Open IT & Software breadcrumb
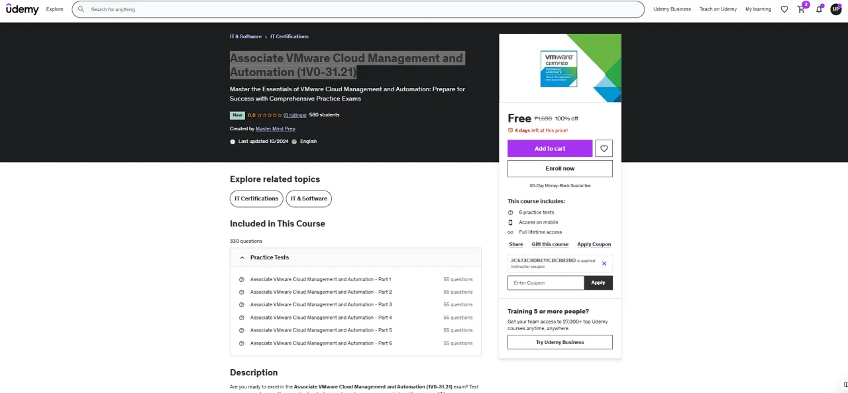This screenshot has height=393, width=848. (246, 36)
